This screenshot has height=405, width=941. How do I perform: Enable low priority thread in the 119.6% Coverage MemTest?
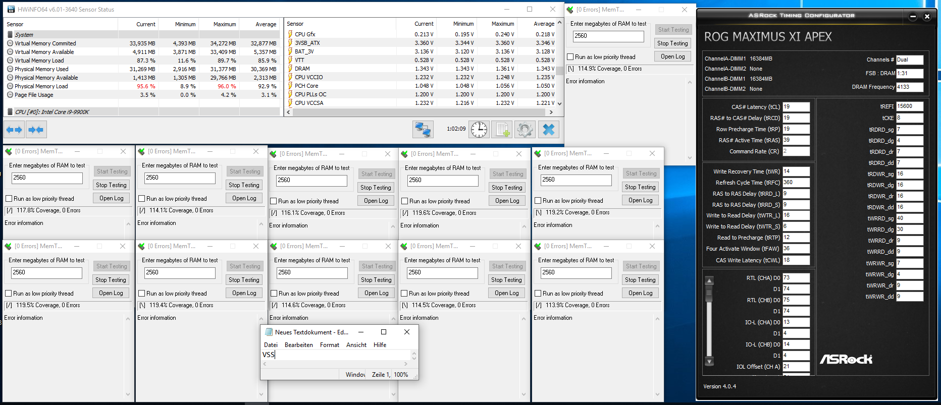tap(404, 201)
